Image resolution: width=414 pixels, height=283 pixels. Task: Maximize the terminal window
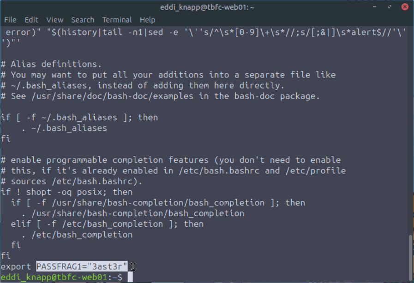point(389,7)
